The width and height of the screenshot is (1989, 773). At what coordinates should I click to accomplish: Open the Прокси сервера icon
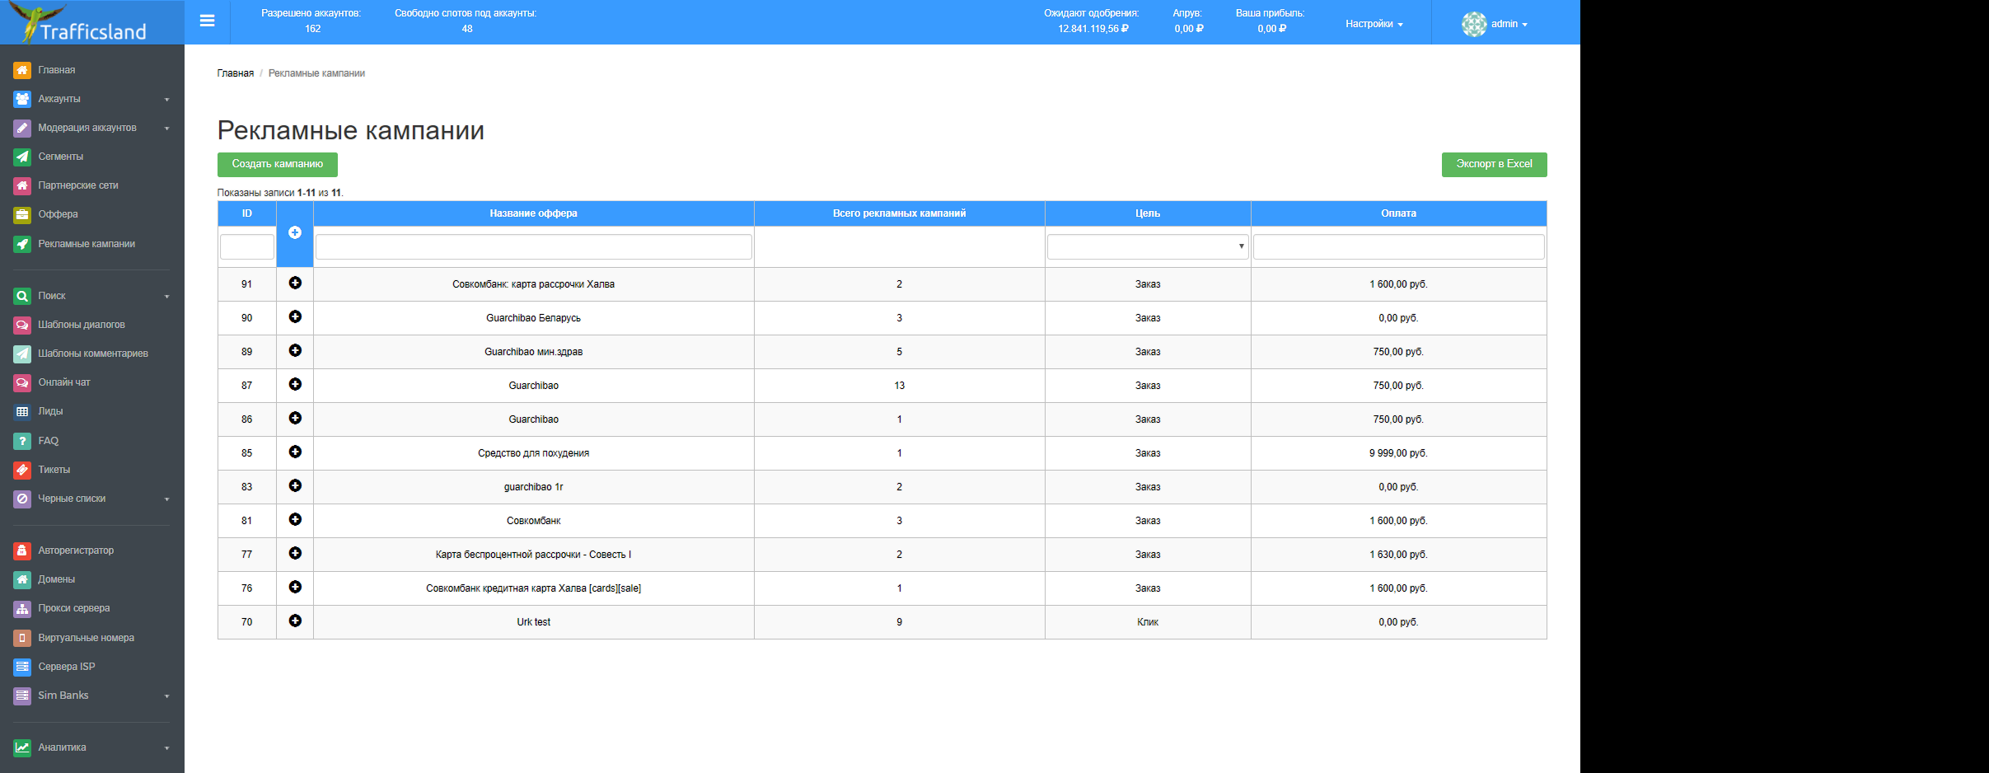22,608
